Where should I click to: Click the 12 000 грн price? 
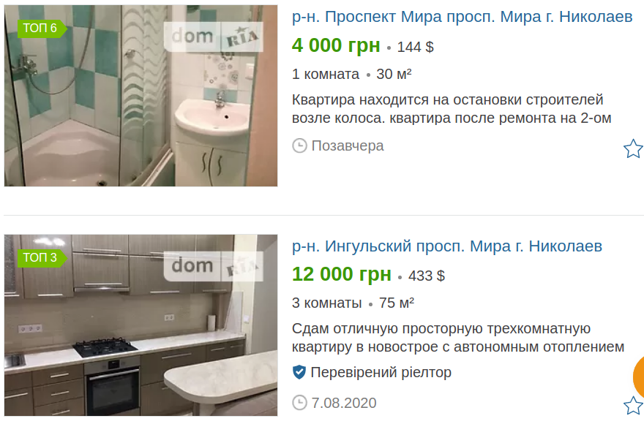[x=342, y=274]
